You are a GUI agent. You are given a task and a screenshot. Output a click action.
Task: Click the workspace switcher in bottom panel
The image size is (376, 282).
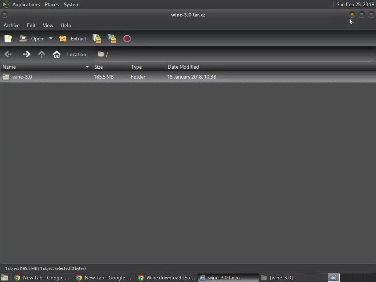pos(334,278)
